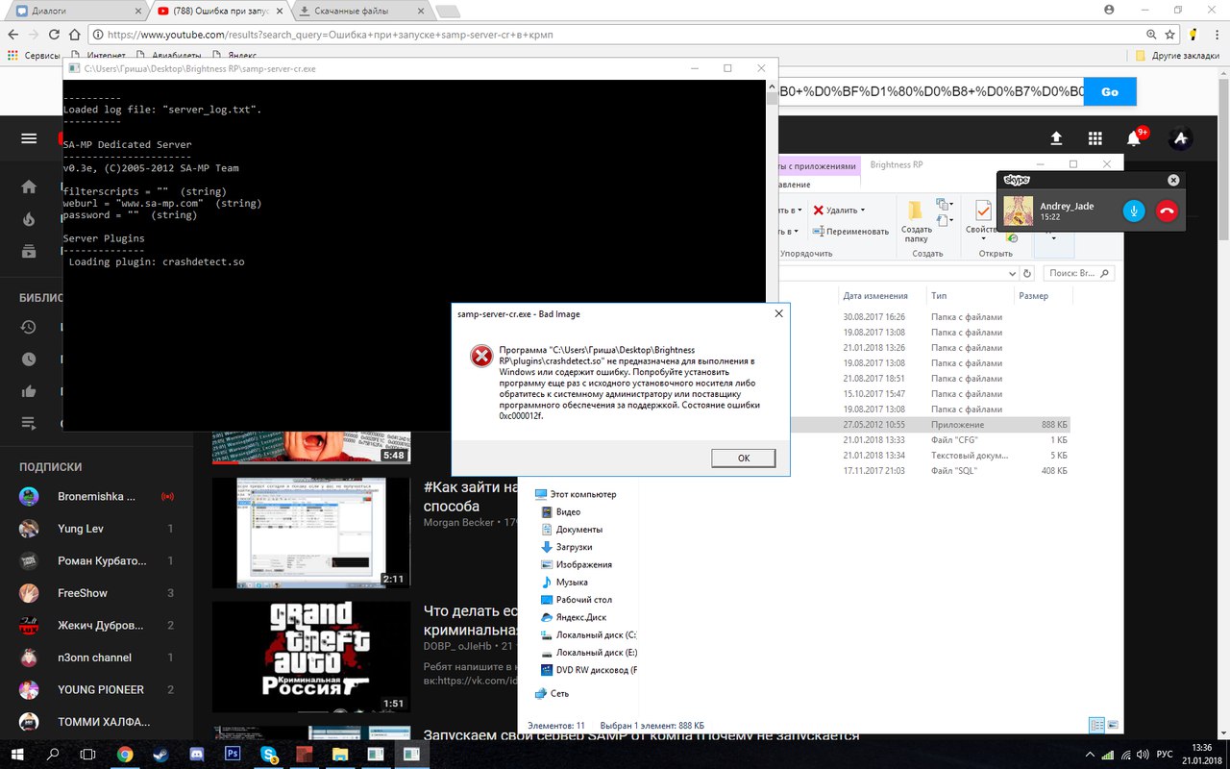Open taskbar search magnifier

click(x=53, y=755)
